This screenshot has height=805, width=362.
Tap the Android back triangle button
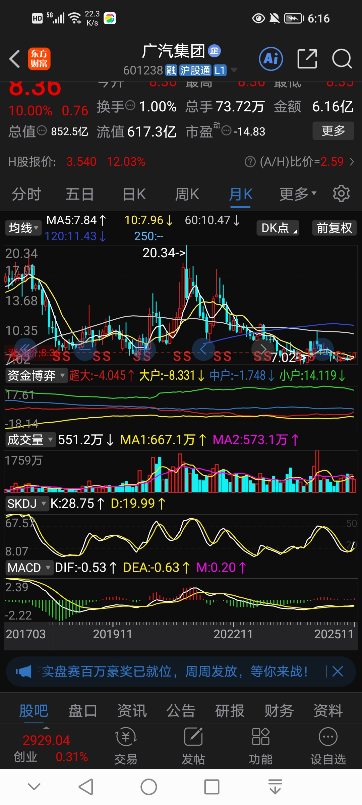[86, 787]
